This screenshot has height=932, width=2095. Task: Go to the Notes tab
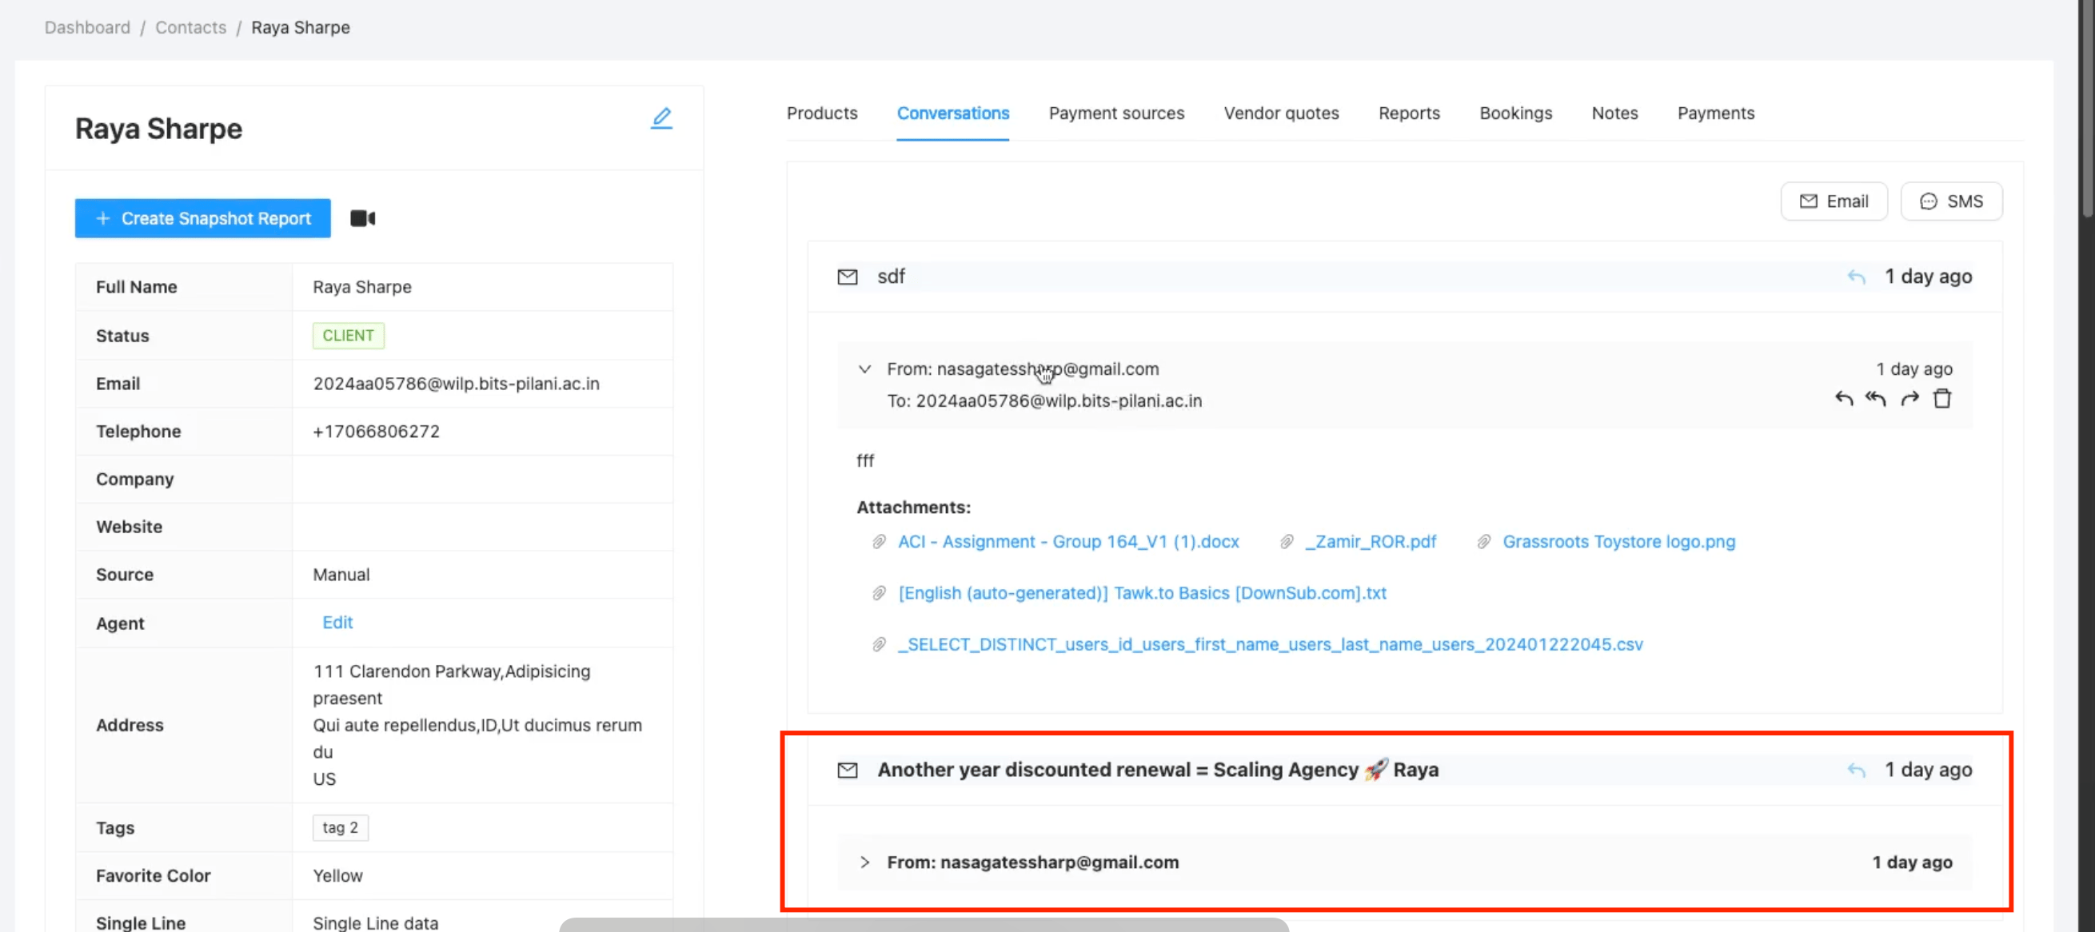[x=1614, y=114]
